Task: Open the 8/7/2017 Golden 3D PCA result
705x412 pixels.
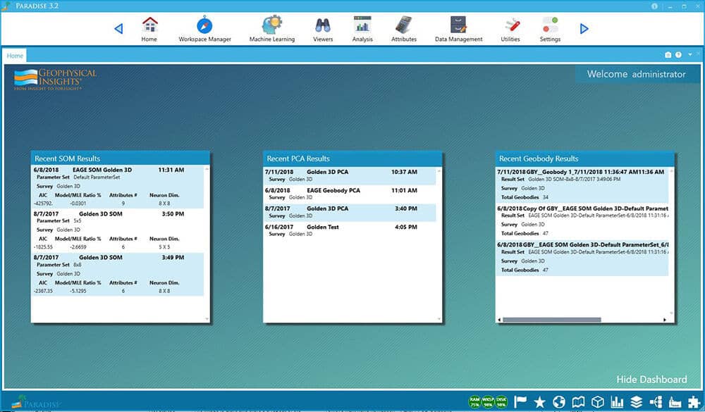Action: pos(350,212)
